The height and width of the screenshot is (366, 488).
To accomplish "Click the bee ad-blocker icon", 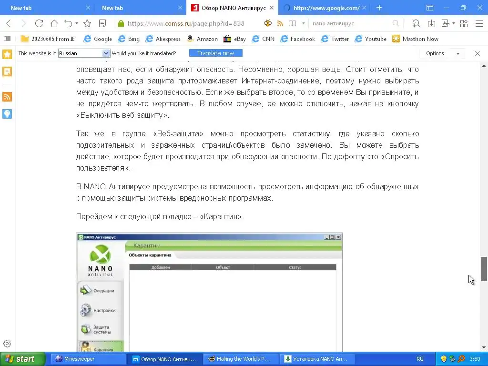I will pyautogui.click(x=268, y=23).
